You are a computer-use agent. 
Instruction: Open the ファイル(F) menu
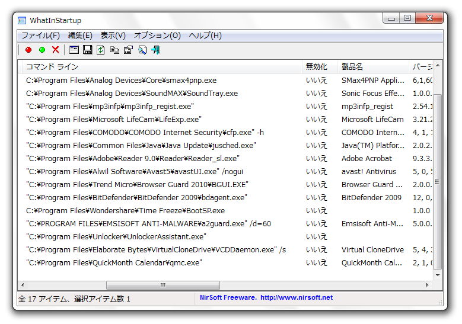(x=41, y=36)
